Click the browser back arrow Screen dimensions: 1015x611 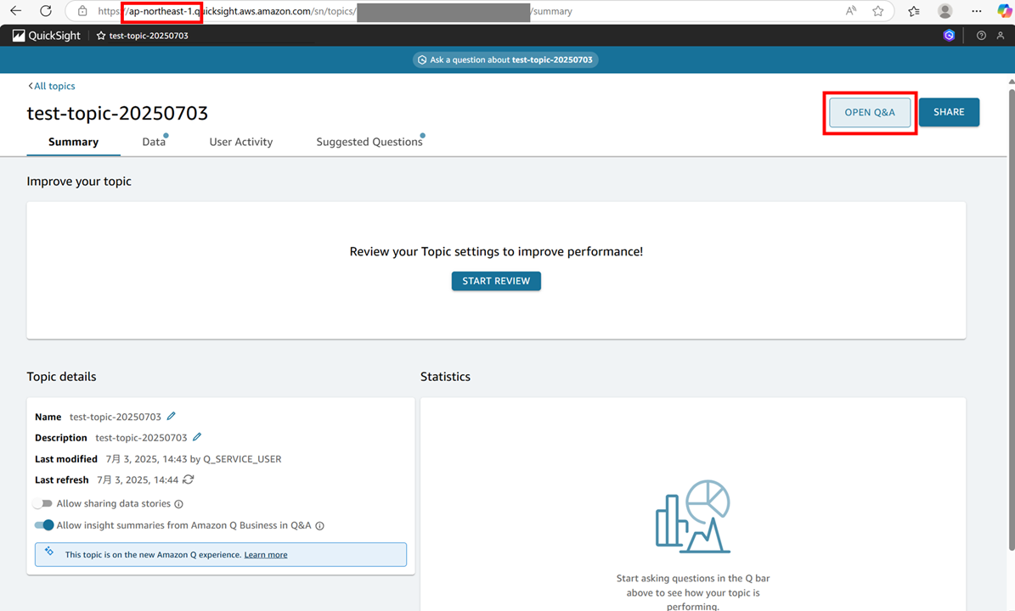click(15, 10)
